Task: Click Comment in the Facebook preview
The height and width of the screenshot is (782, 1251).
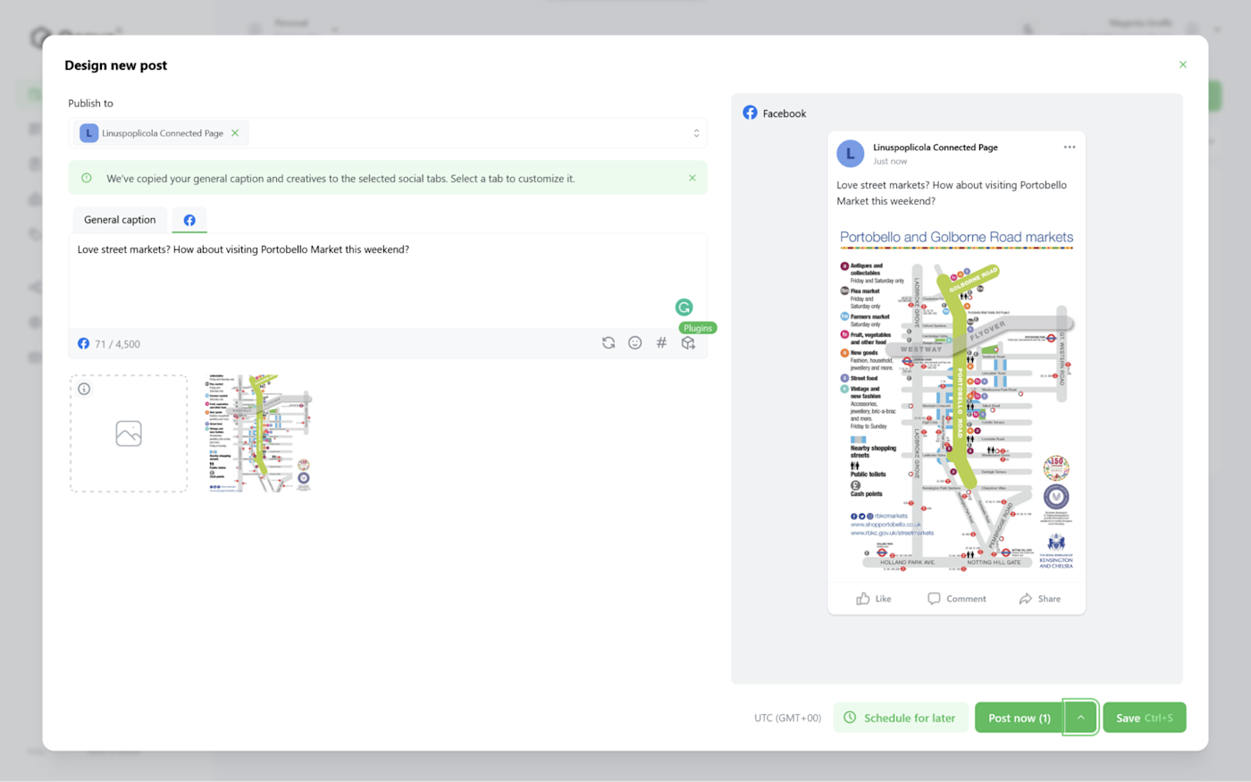Action: [957, 599]
